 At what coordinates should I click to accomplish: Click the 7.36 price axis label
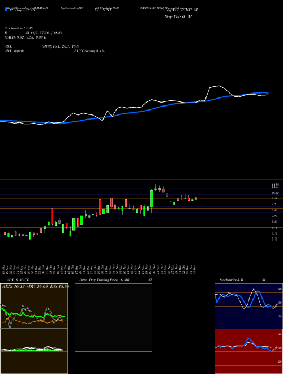click(274, 222)
